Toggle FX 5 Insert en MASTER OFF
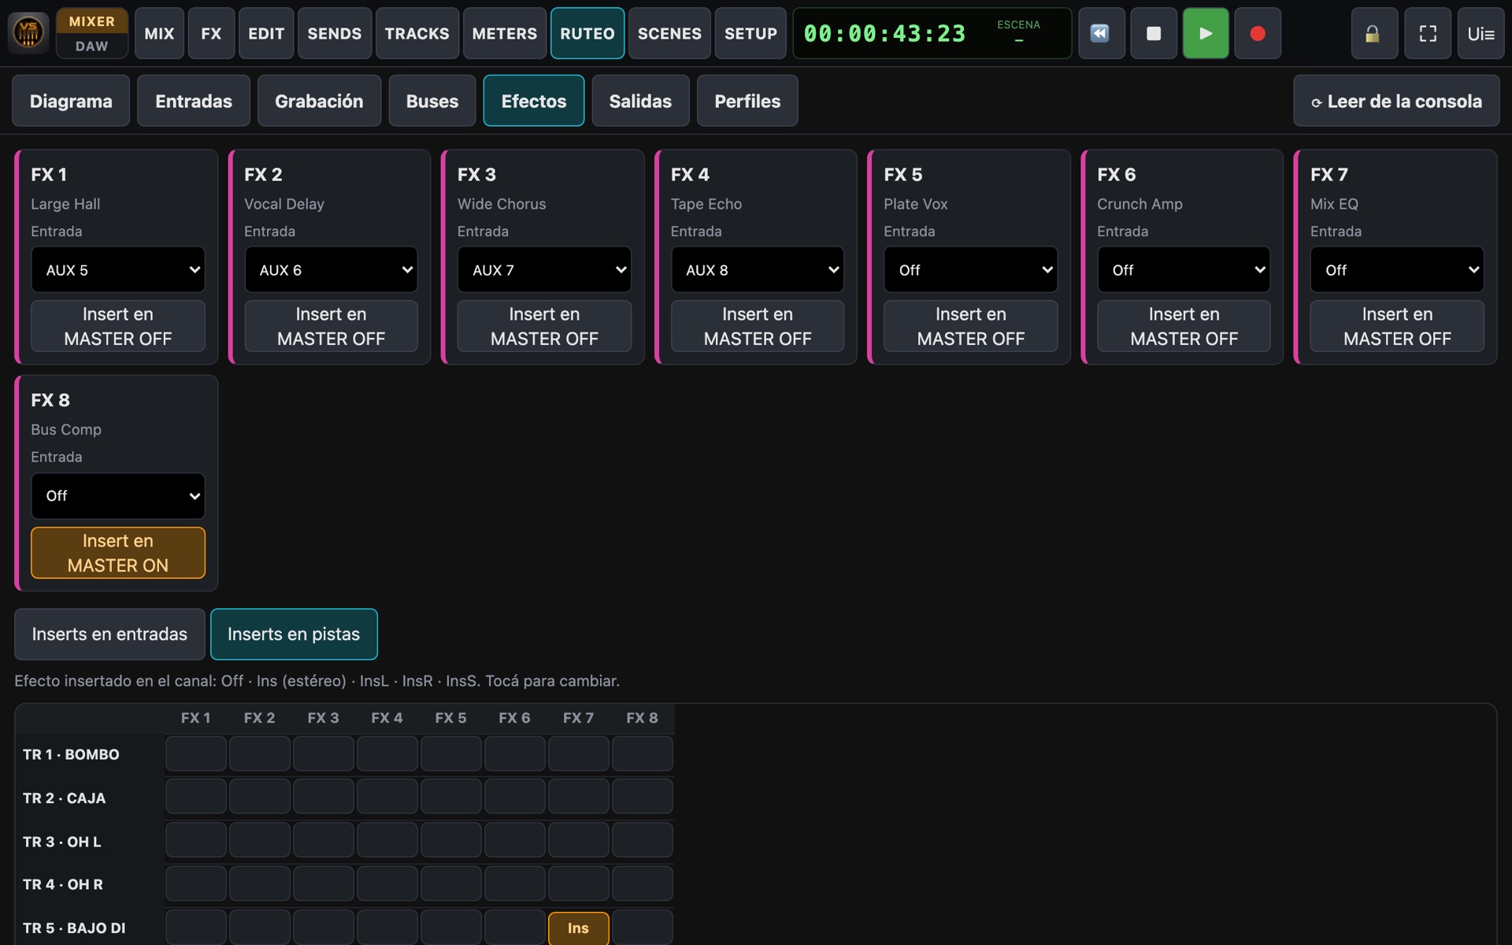The height and width of the screenshot is (945, 1512). [x=970, y=326]
